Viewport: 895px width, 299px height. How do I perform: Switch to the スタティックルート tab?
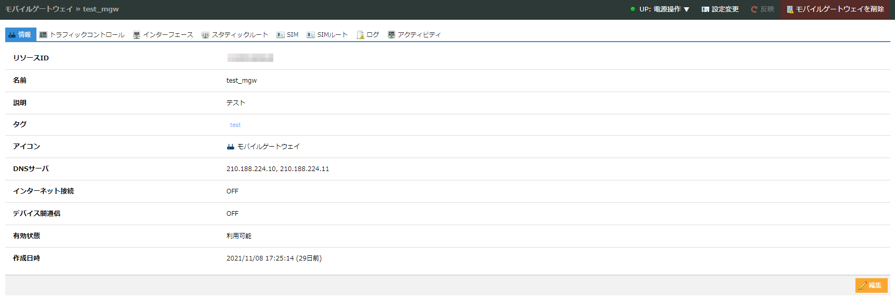point(239,35)
